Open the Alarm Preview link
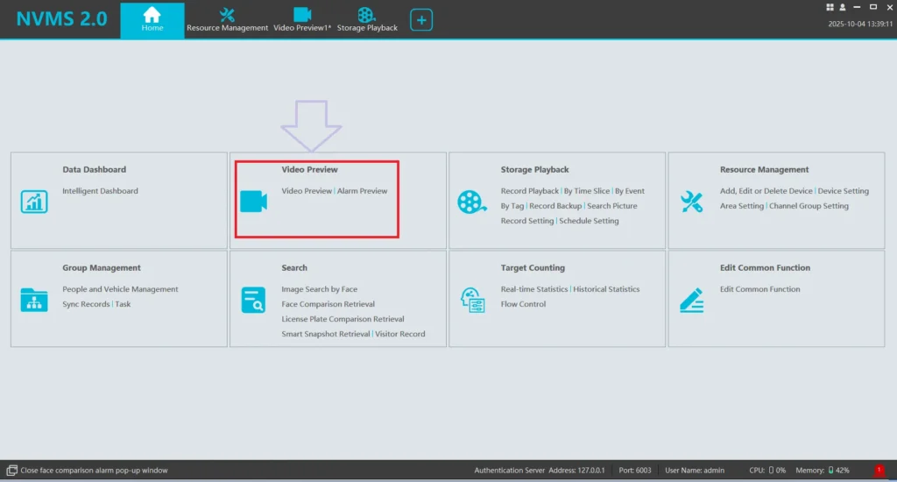The width and height of the screenshot is (897, 482). [362, 191]
